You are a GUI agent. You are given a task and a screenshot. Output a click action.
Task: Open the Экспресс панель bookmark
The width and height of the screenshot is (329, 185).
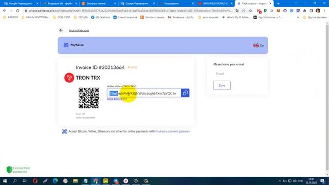pos(152,17)
